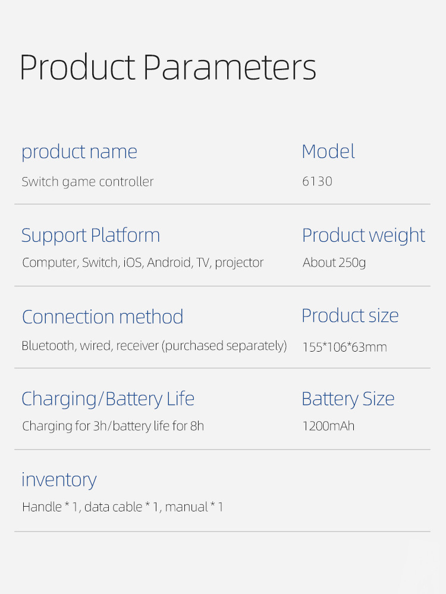Select the "Charging/Battery Life" heading
The width and height of the screenshot is (446, 594).
point(108,399)
